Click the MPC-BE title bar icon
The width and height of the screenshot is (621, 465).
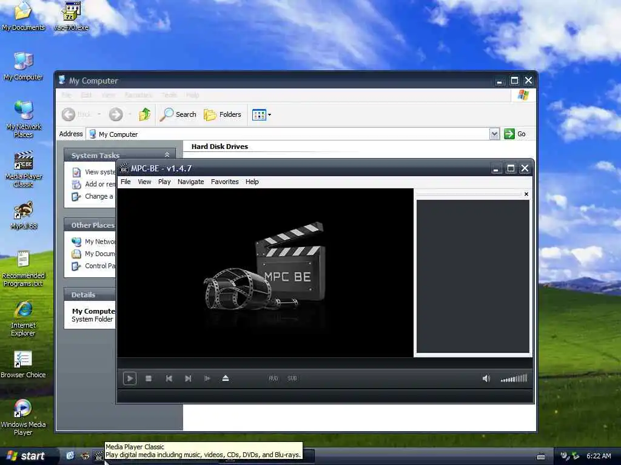click(x=124, y=168)
